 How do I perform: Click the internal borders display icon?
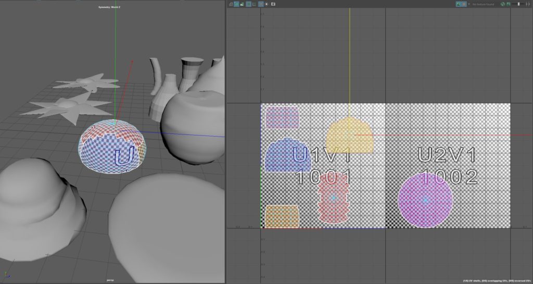click(255, 4)
